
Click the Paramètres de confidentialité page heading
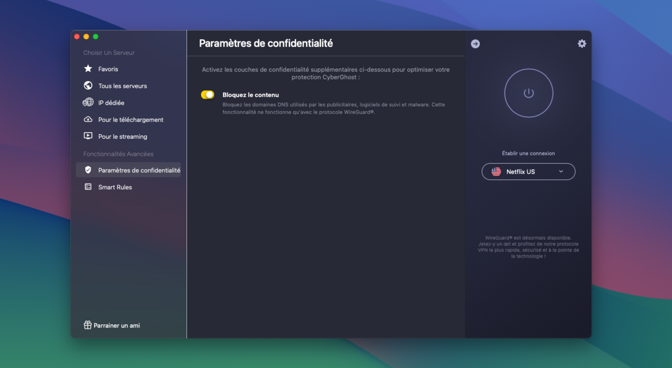pos(266,43)
